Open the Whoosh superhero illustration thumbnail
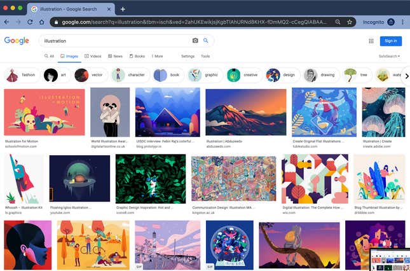 point(24,179)
